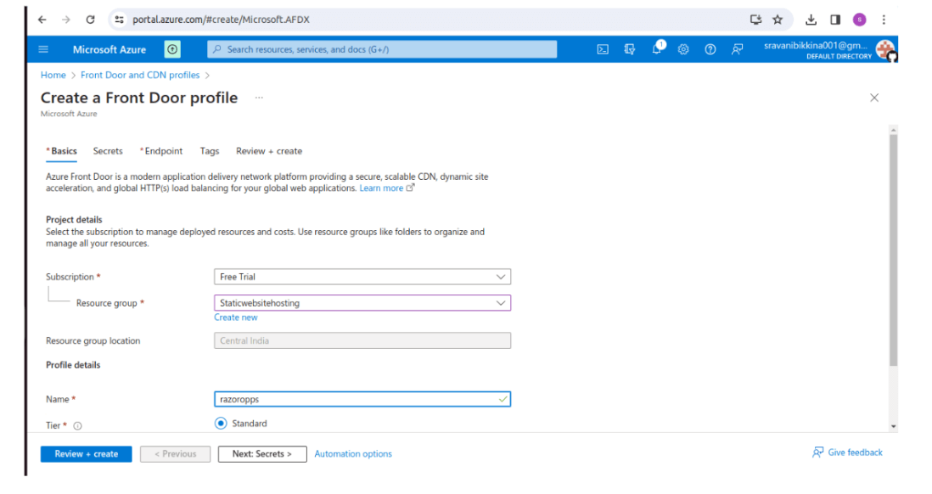Switch to the Secrets tab
The height and width of the screenshot is (494, 932).
click(107, 150)
